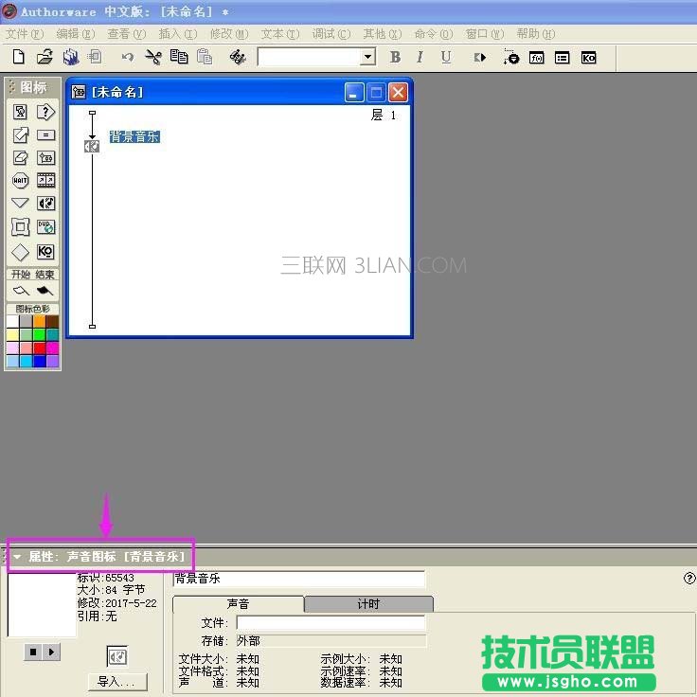Switch to the 计时 tab
The width and height of the screenshot is (697, 697).
coord(368,603)
